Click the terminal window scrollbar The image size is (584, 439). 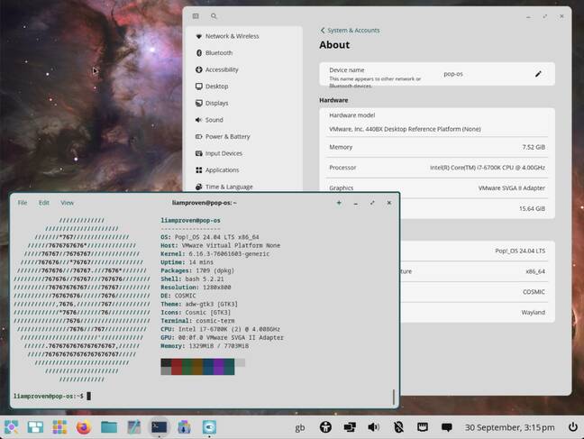(394, 397)
